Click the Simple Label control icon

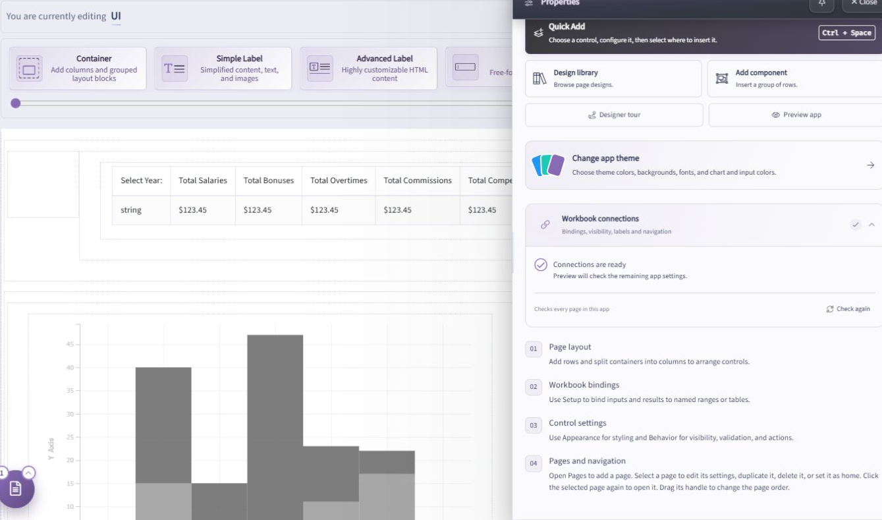pos(175,69)
